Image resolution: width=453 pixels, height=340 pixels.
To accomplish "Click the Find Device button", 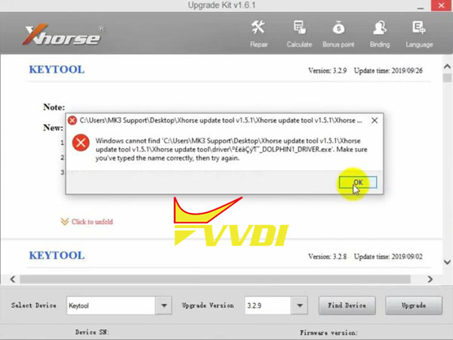I will 347,305.
